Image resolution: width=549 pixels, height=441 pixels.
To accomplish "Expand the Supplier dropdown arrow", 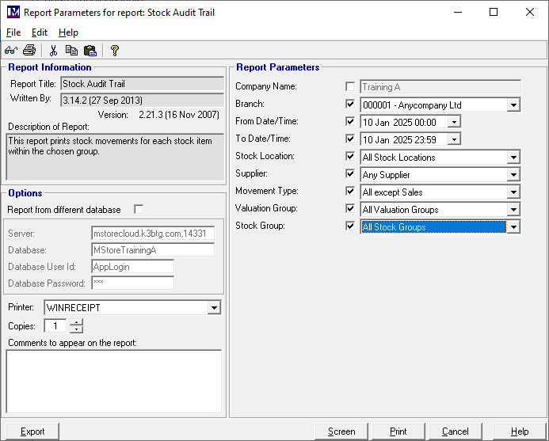I will click(513, 175).
